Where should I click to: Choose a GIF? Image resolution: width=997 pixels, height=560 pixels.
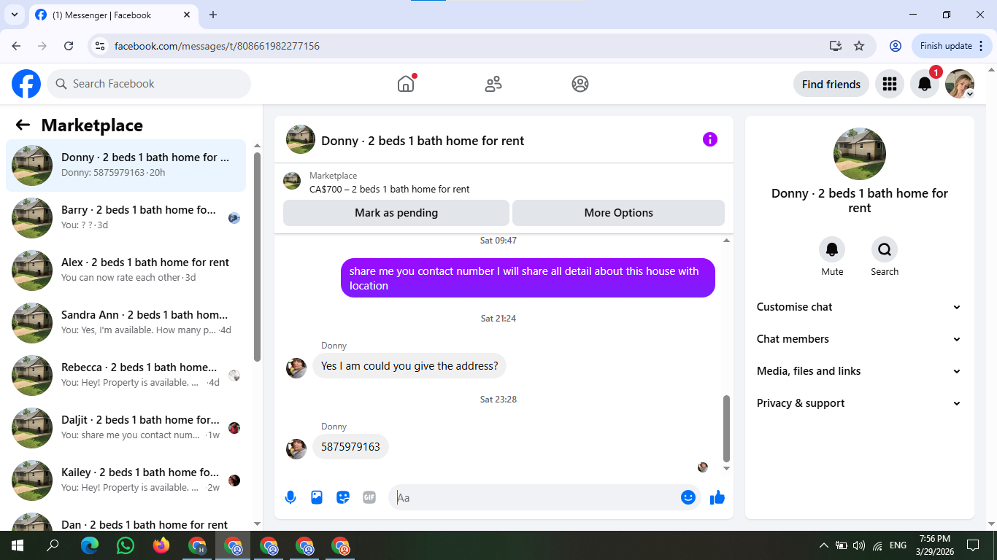click(369, 497)
